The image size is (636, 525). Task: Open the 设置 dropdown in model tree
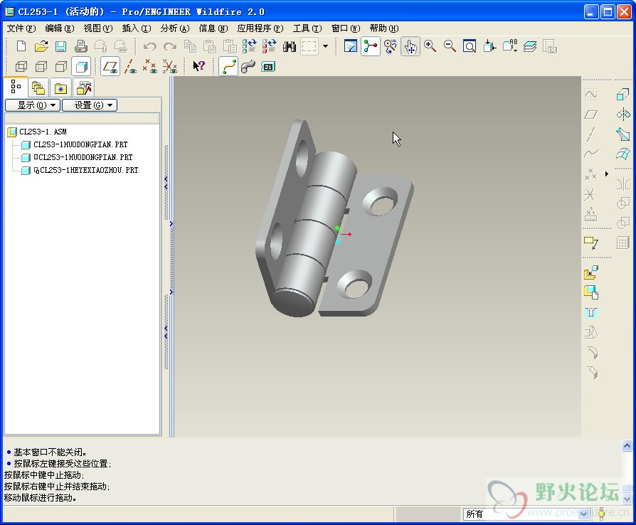90,105
